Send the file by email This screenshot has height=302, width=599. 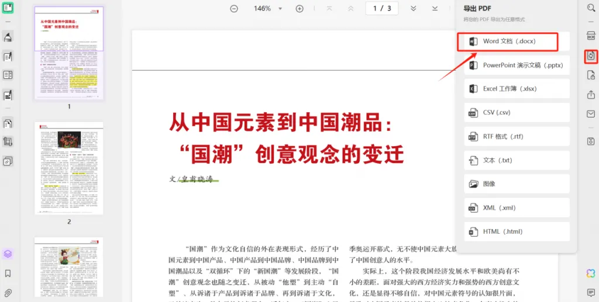pos(591,114)
